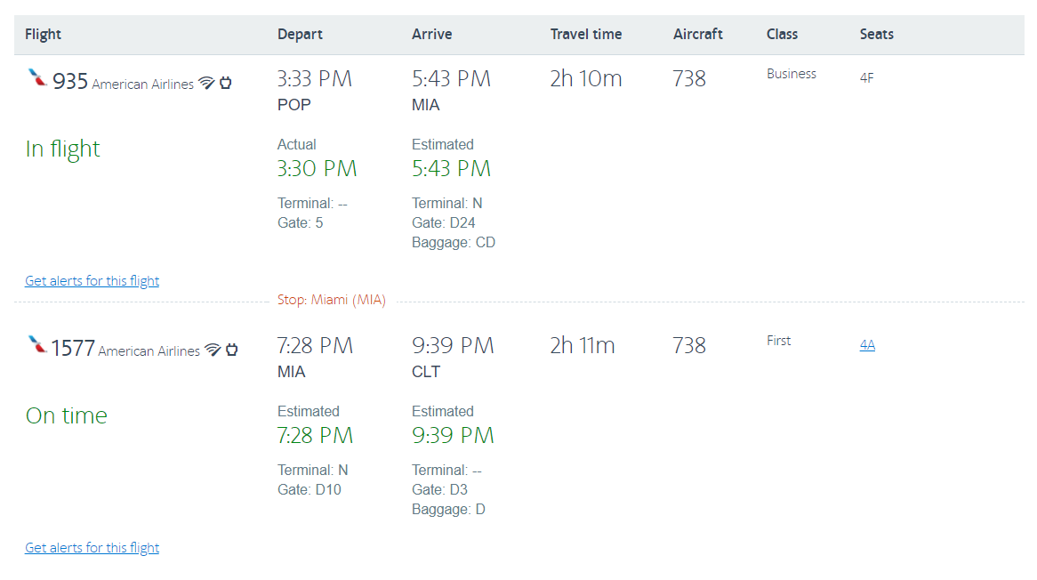Click the power outlet icon for flight 935
Screen dimensions: 1037x580
pos(226,83)
